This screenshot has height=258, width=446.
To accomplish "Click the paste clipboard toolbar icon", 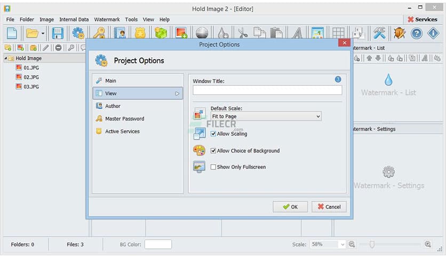I will 276,33.
